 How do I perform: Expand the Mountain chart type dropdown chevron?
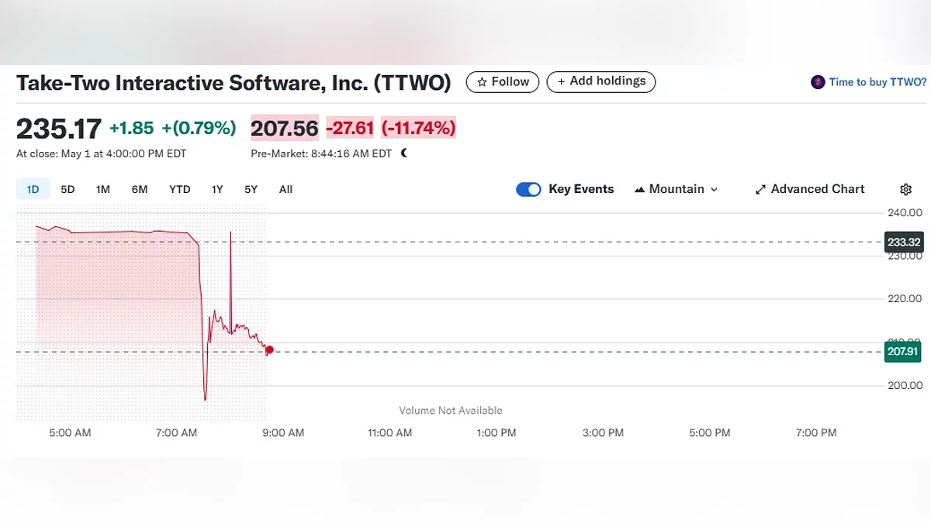[x=715, y=190]
